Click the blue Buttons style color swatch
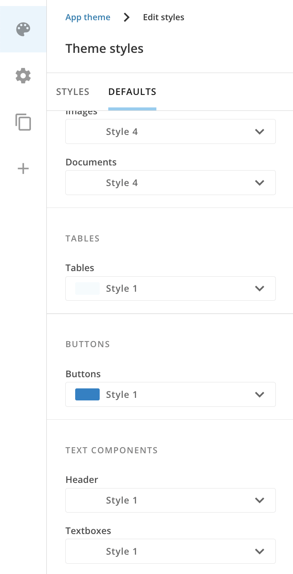The image size is (293, 574). pyautogui.click(x=87, y=394)
